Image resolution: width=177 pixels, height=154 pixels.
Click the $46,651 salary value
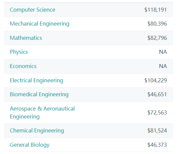click(157, 95)
